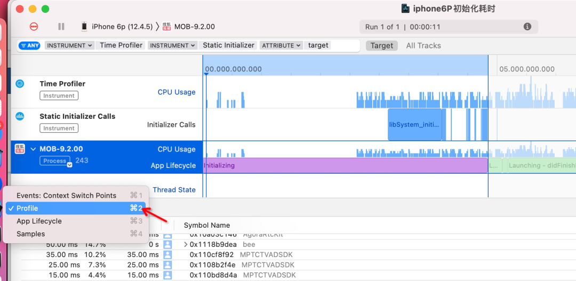Open the ATTRIBUTE filter dropdown
Image resolution: width=576 pixels, height=281 pixels.
281,45
